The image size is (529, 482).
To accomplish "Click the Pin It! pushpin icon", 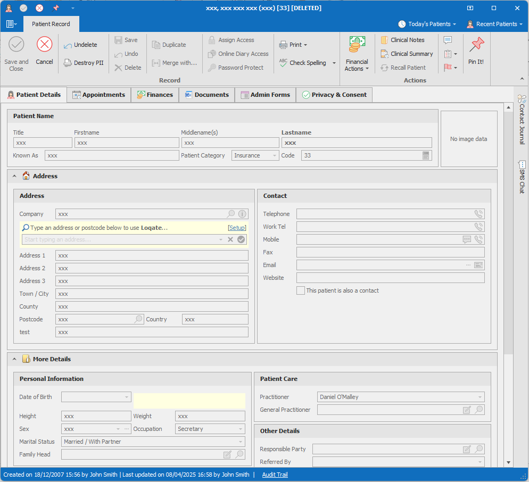I will point(476,45).
